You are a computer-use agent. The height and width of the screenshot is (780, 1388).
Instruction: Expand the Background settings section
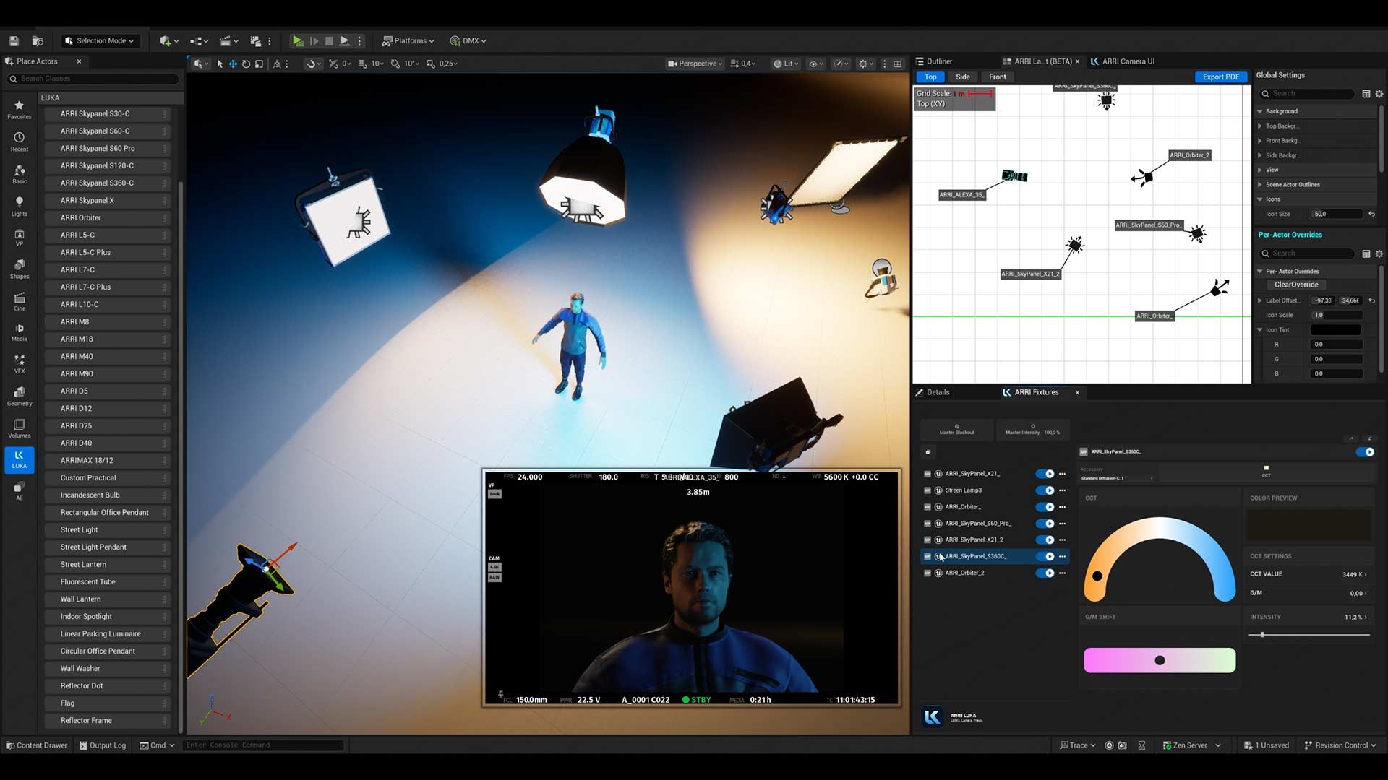tap(1260, 111)
